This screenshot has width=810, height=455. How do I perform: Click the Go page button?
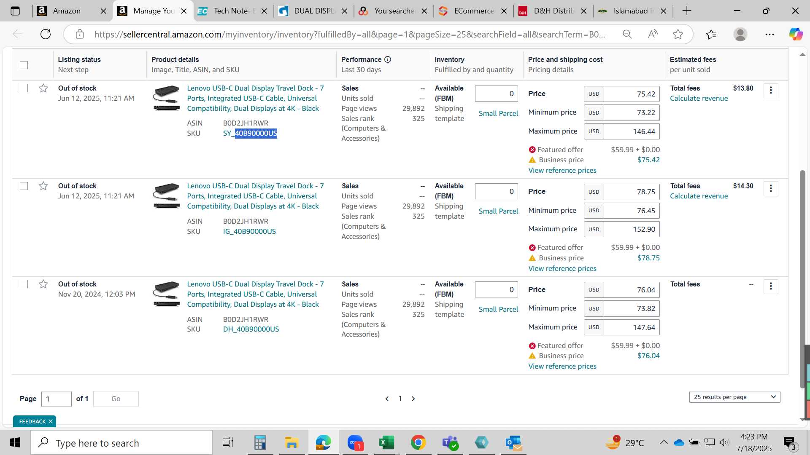pyautogui.click(x=116, y=399)
